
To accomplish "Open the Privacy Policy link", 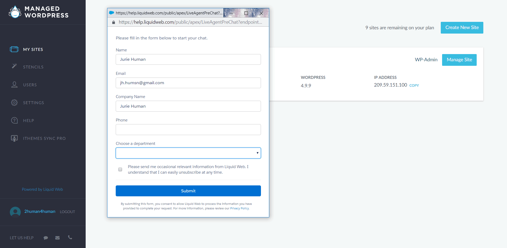I will [239, 208].
